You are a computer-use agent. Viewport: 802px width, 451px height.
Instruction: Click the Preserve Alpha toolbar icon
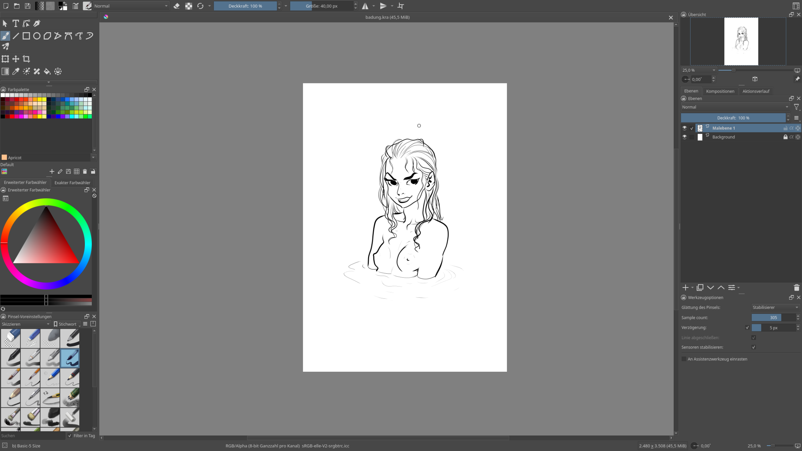189,6
